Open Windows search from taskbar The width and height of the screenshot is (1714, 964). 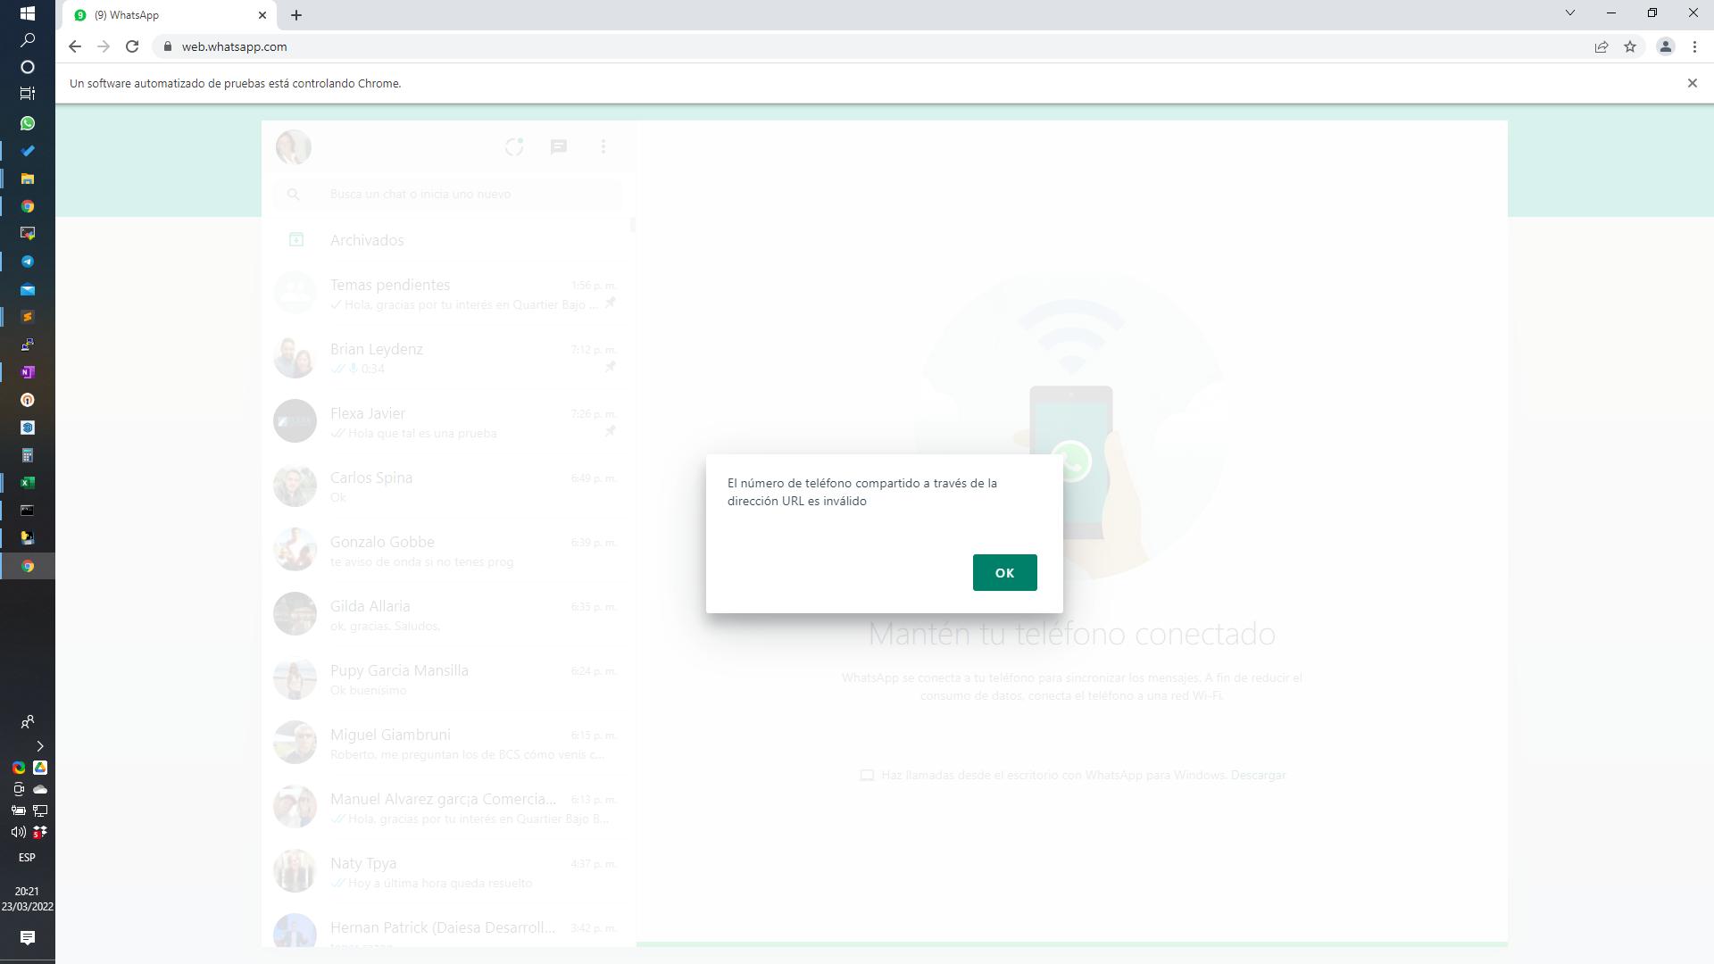pyautogui.click(x=28, y=40)
